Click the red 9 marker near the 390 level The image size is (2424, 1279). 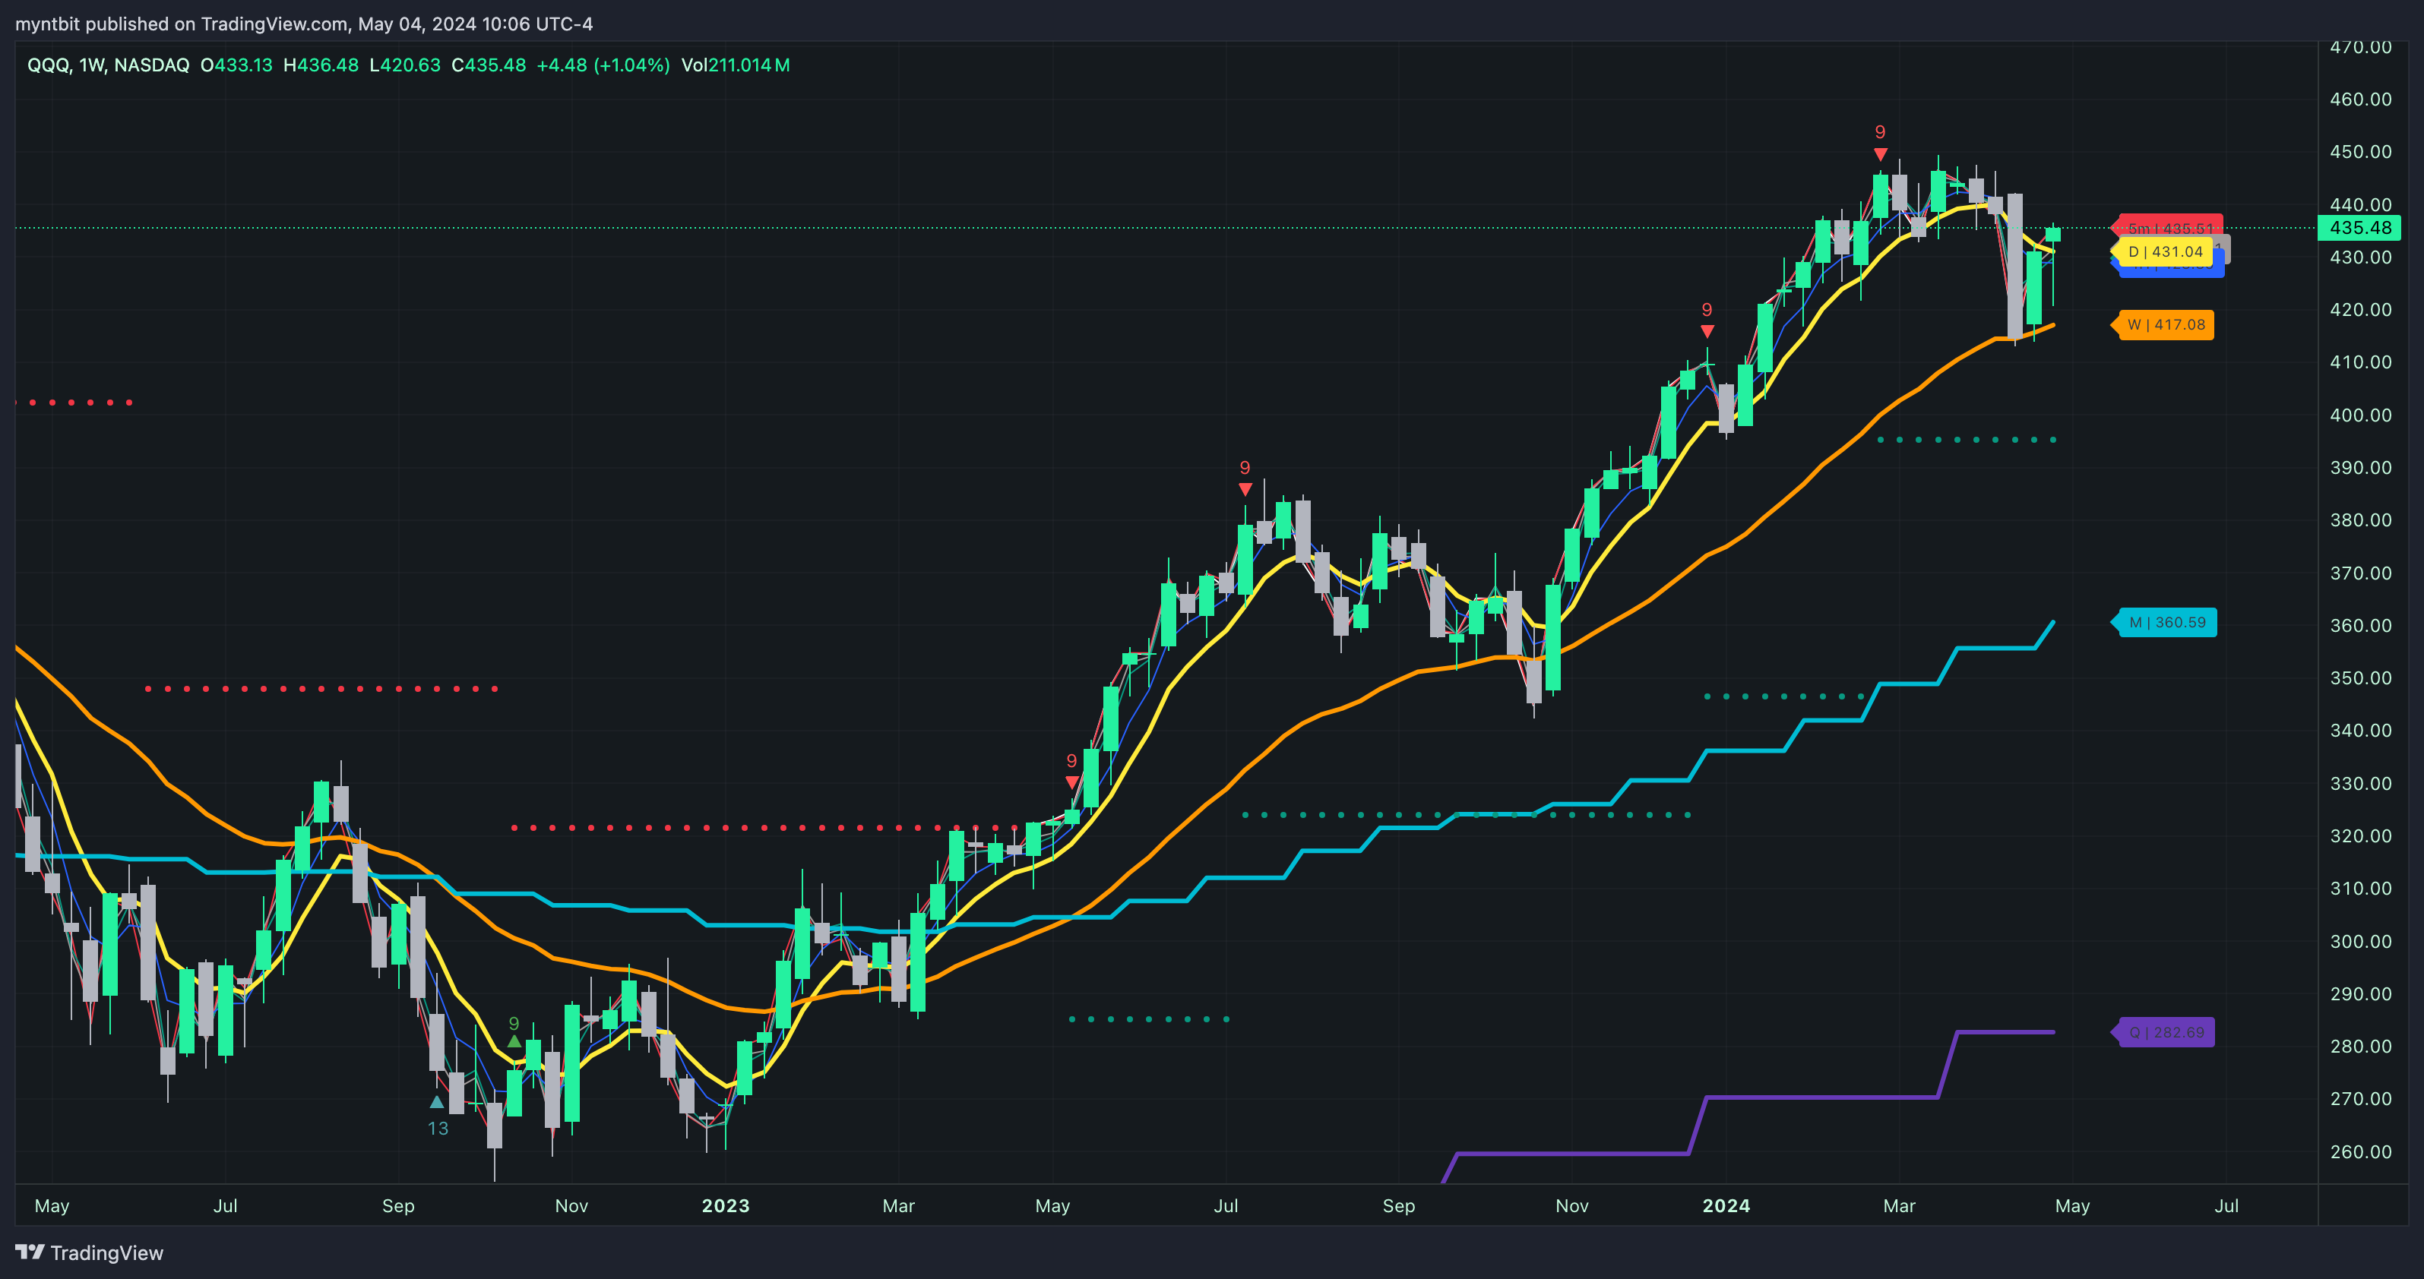1245,478
